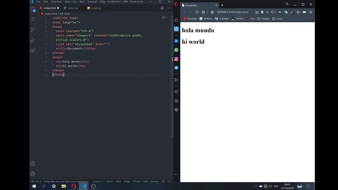Open Opera sidebar home icon
Image resolution: width=338 pixels, height=190 pixels.
click(x=176, y=20)
